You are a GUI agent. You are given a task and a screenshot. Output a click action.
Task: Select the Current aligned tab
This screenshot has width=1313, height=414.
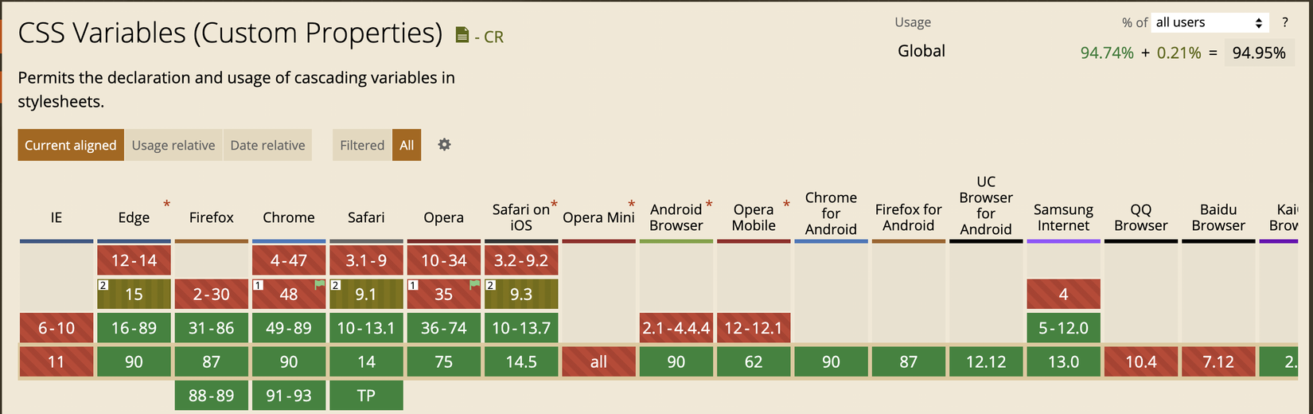tap(71, 145)
